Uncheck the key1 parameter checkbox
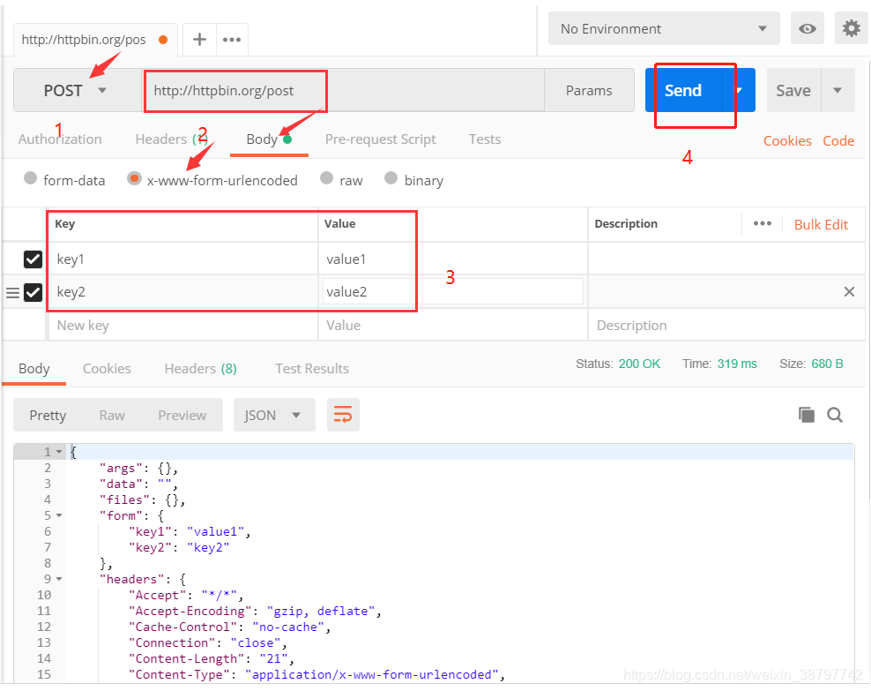Image resolution: width=871 pixels, height=691 pixels. [x=33, y=259]
